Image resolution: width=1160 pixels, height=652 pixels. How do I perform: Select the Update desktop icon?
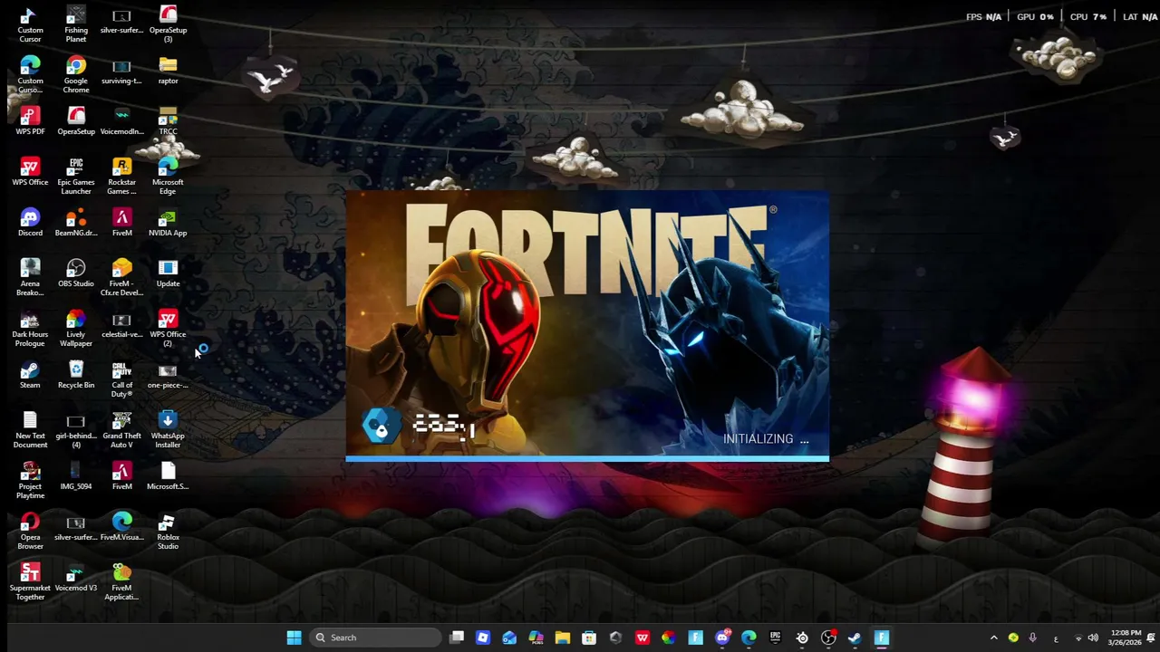[x=168, y=273]
